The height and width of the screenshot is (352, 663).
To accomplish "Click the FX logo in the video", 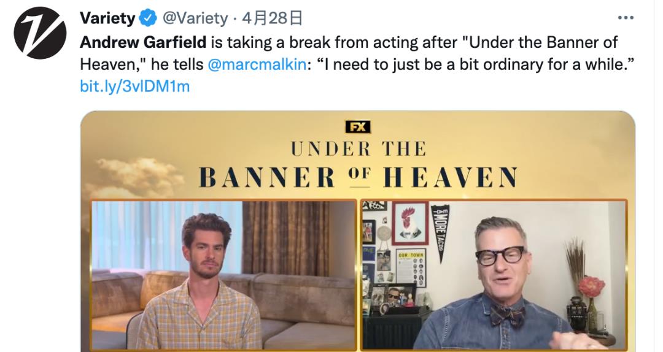I will click(x=358, y=127).
